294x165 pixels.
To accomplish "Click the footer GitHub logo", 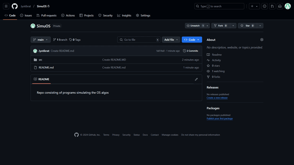I will point(76,135).
